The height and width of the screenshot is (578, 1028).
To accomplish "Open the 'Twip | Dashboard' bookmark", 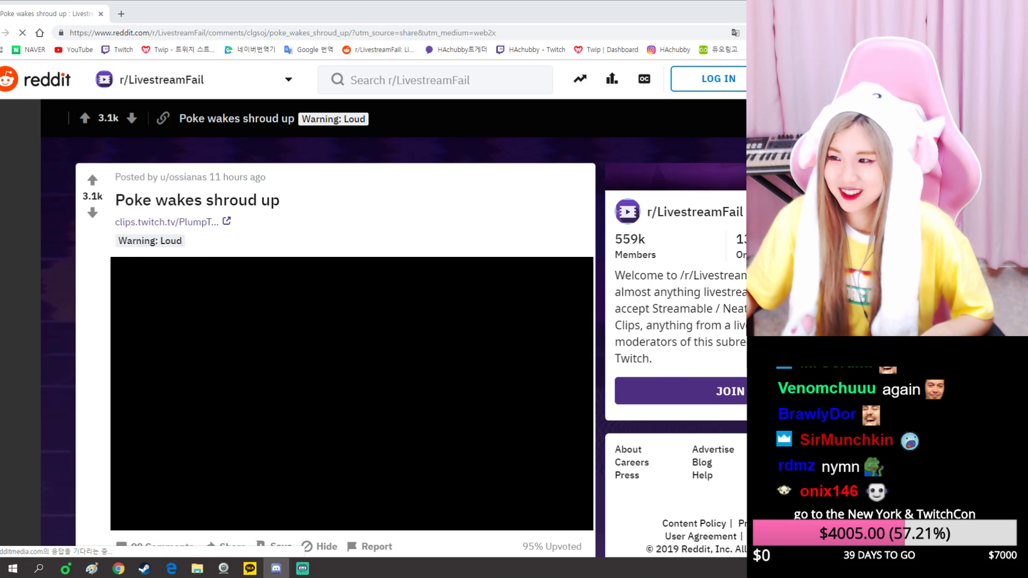I will [x=606, y=49].
